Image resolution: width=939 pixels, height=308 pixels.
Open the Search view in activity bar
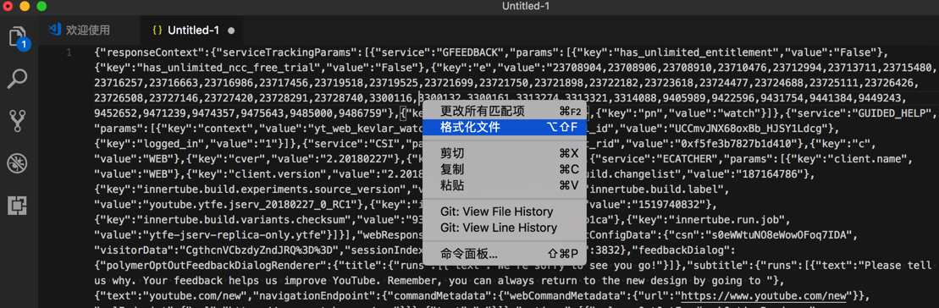(18, 79)
